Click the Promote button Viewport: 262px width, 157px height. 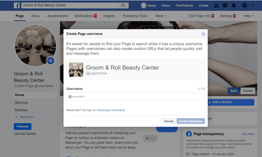point(23,126)
